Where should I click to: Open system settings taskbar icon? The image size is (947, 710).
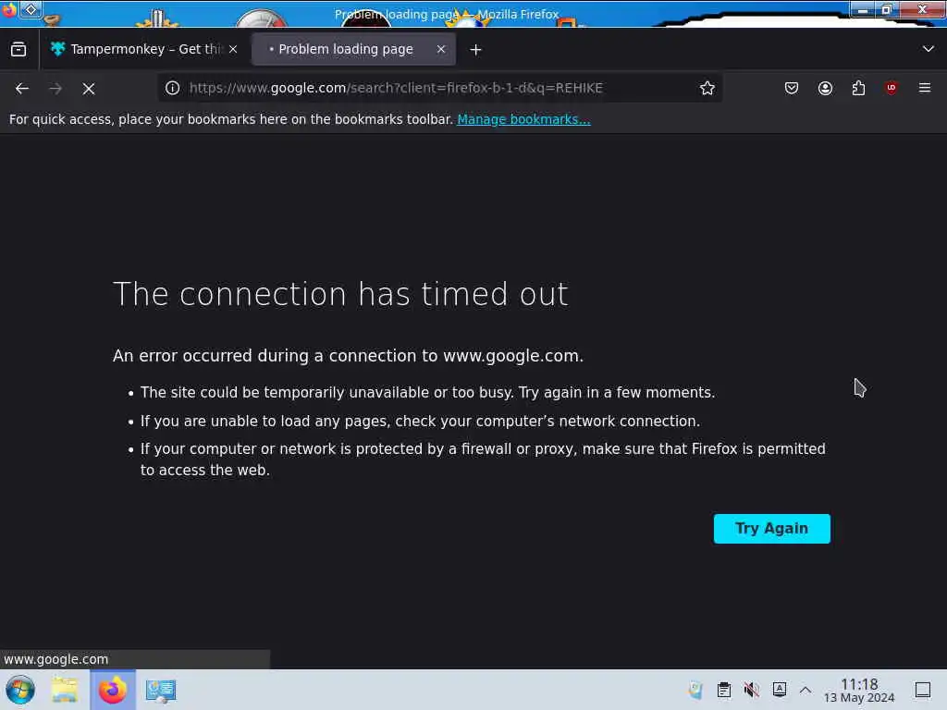[161, 690]
